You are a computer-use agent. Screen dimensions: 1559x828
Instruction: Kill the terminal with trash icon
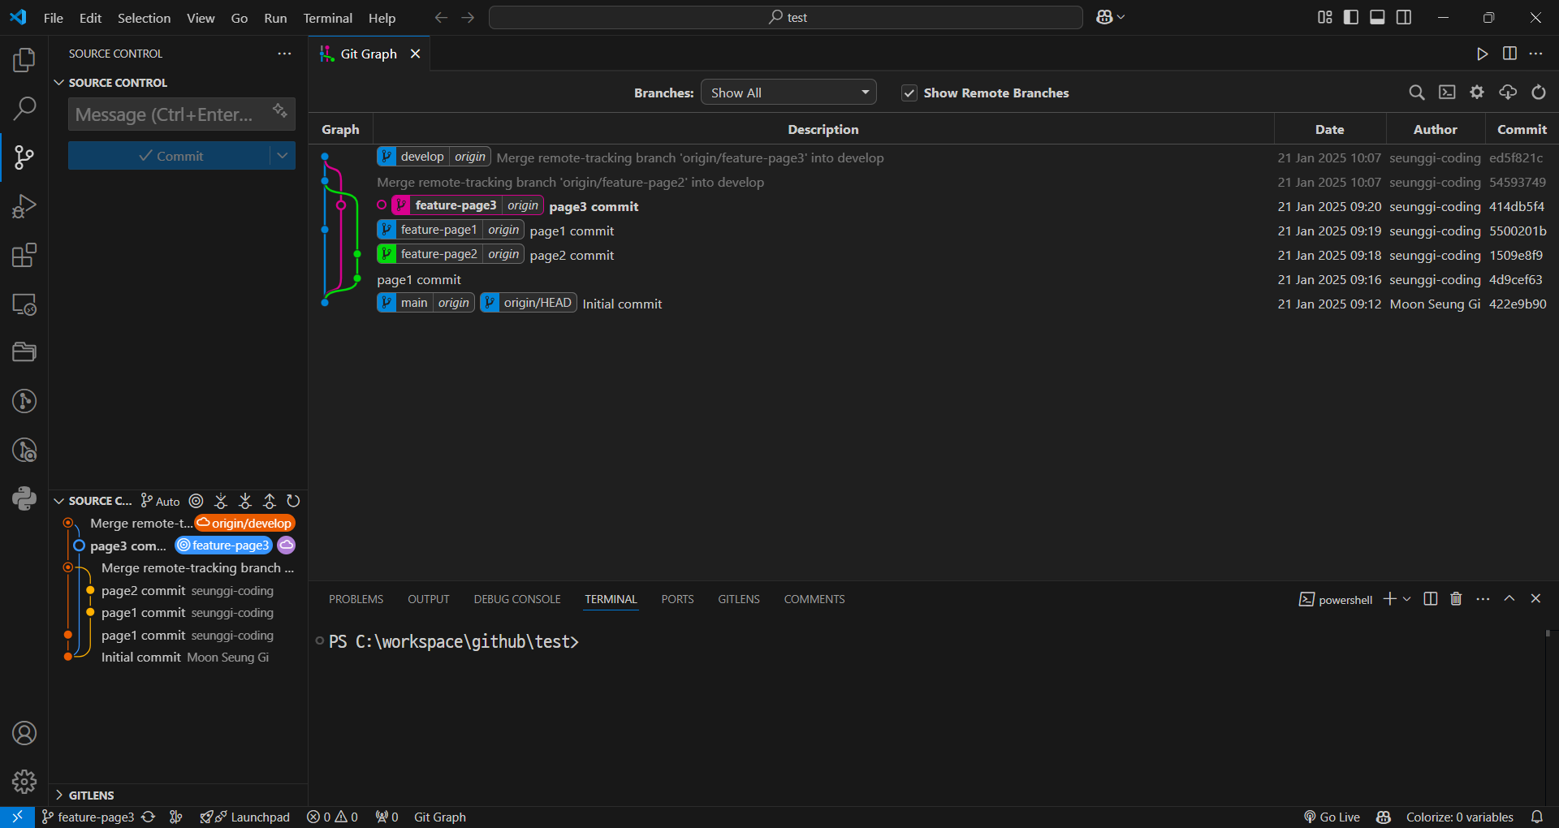(x=1456, y=599)
